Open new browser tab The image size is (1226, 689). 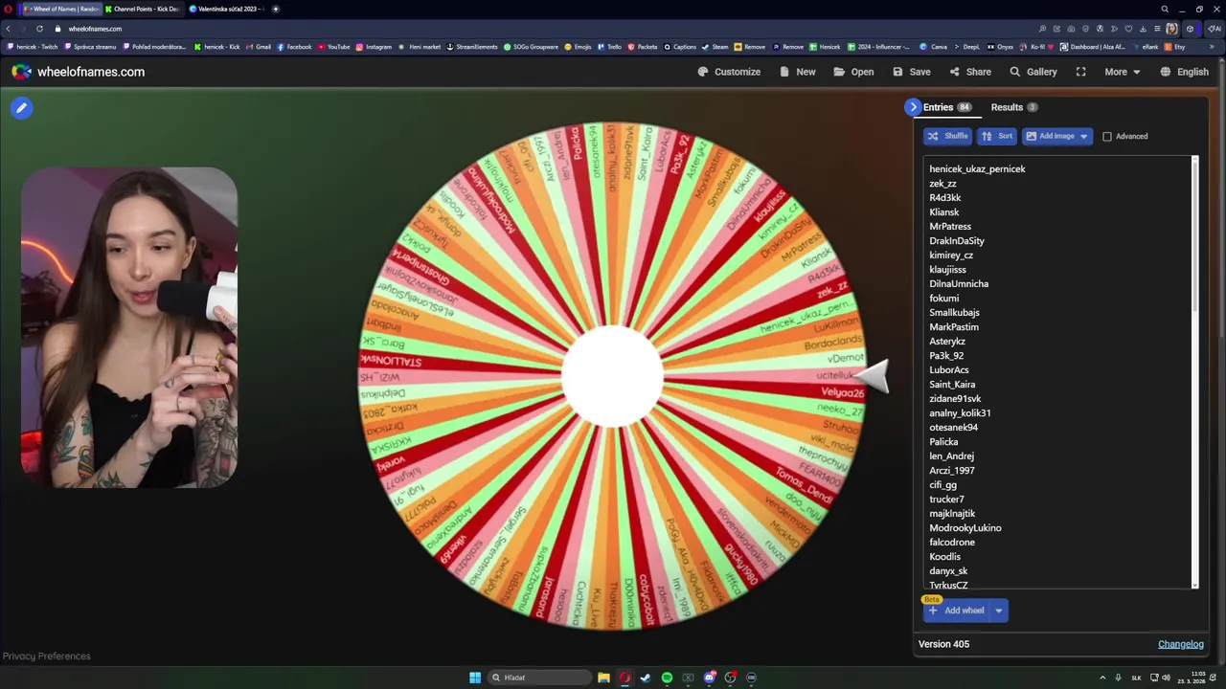point(276,9)
